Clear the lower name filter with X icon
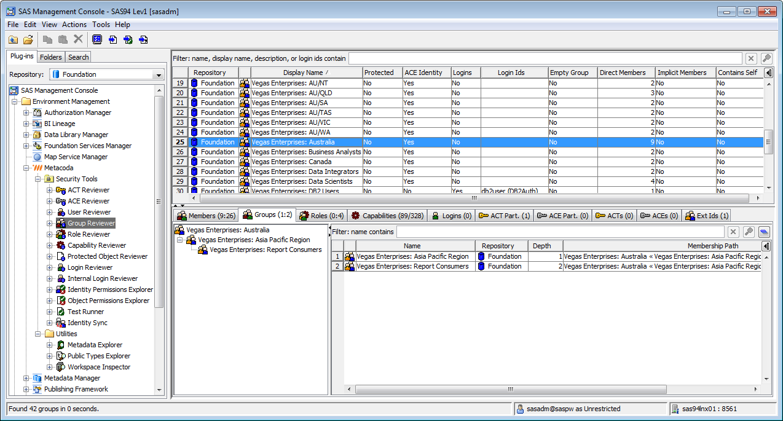The width and height of the screenshot is (783, 421). (x=733, y=232)
